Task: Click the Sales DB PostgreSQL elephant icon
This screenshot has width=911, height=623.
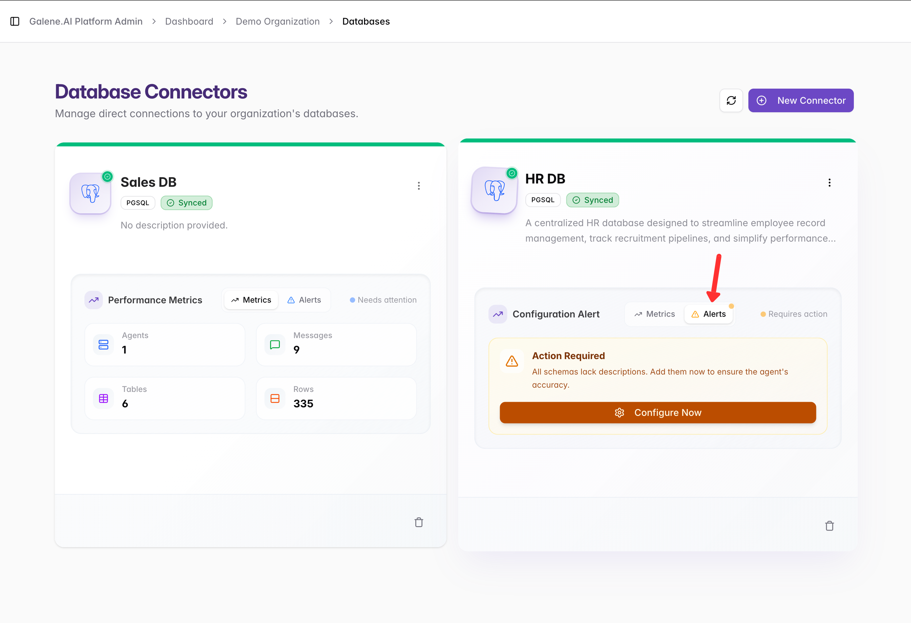Action: [x=91, y=193]
